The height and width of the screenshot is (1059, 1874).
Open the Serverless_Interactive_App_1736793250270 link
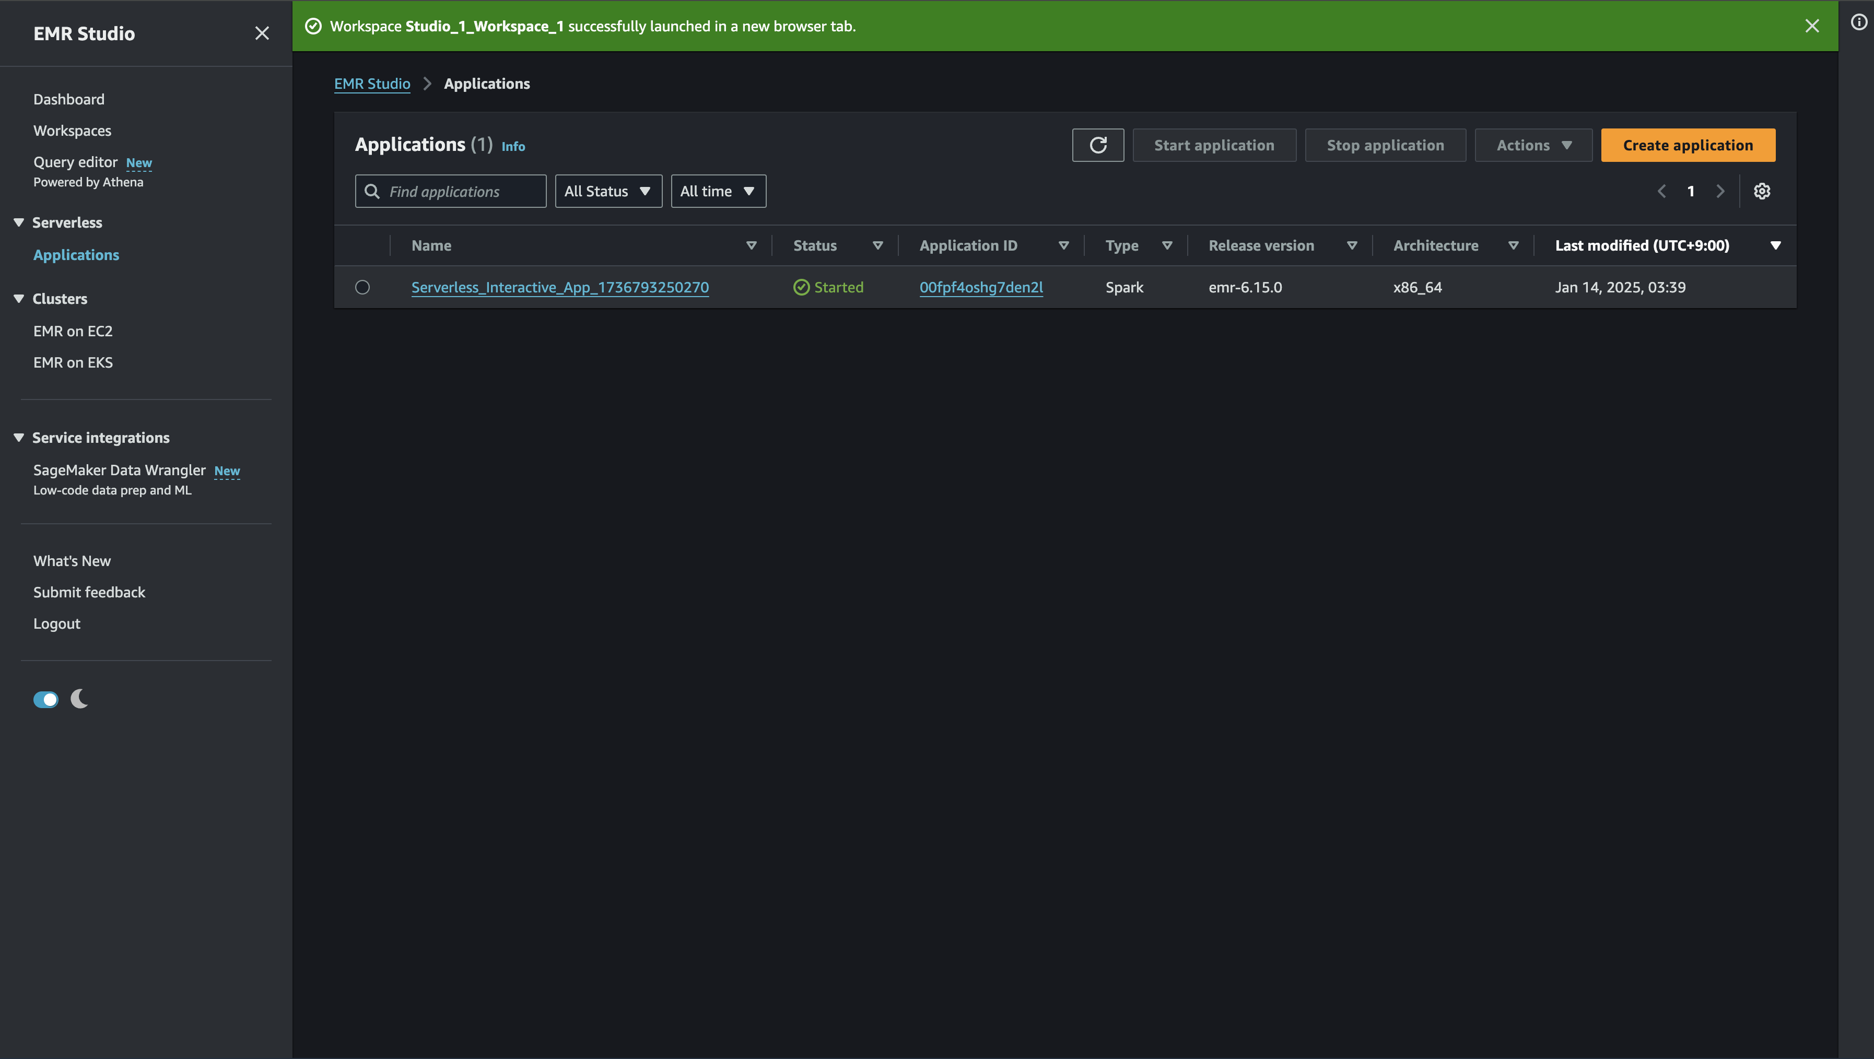[560, 287]
